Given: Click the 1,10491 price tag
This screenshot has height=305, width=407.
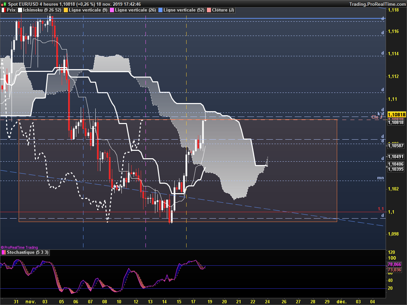Looking at the screenshot, I should click(395, 157).
